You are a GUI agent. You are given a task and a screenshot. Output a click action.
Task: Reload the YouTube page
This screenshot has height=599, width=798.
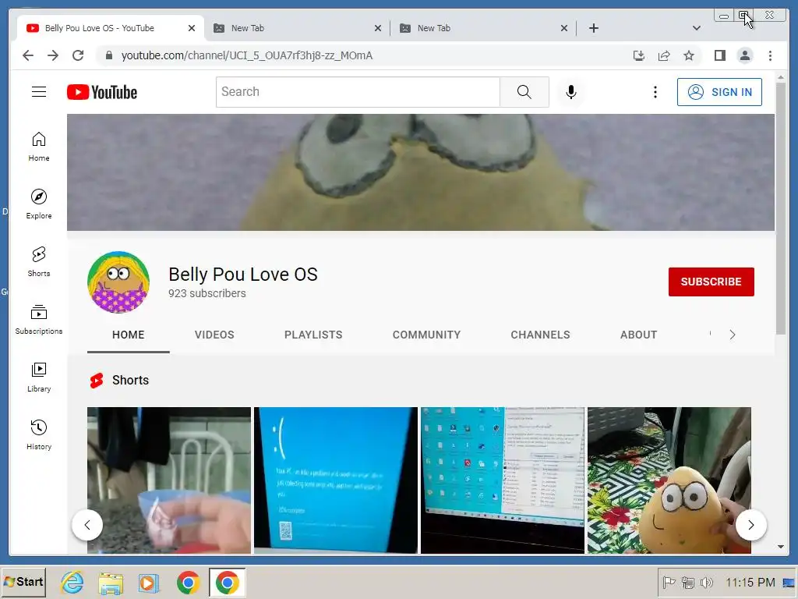[78, 55]
